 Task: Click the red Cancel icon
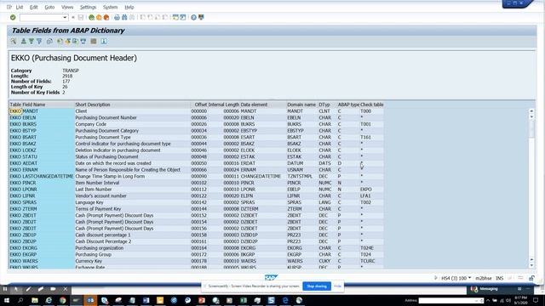(x=106, y=17)
